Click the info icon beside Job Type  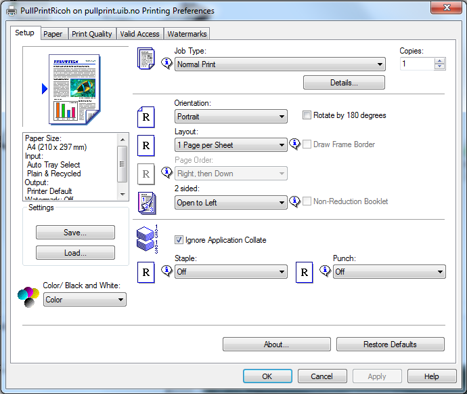point(167,62)
